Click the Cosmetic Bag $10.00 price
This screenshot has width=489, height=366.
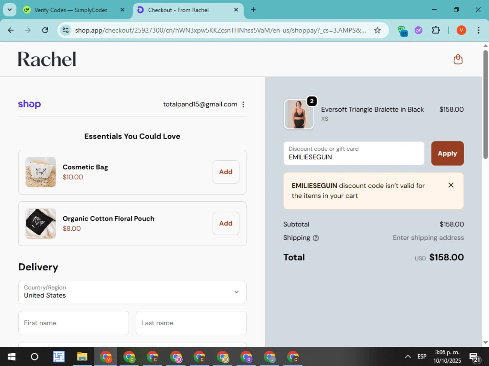[x=73, y=177]
